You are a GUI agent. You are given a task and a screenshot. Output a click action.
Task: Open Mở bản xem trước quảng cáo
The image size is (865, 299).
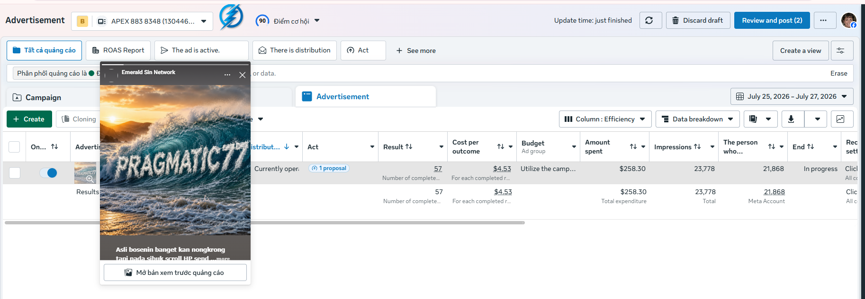[x=175, y=273]
